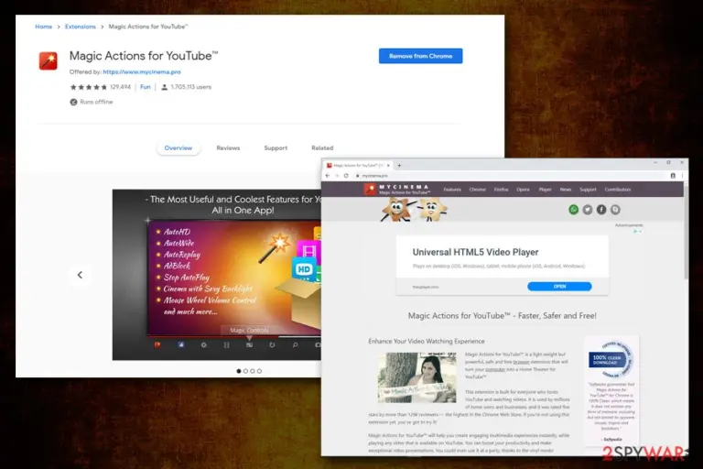Open the Twitter share icon

click(588, 210)
